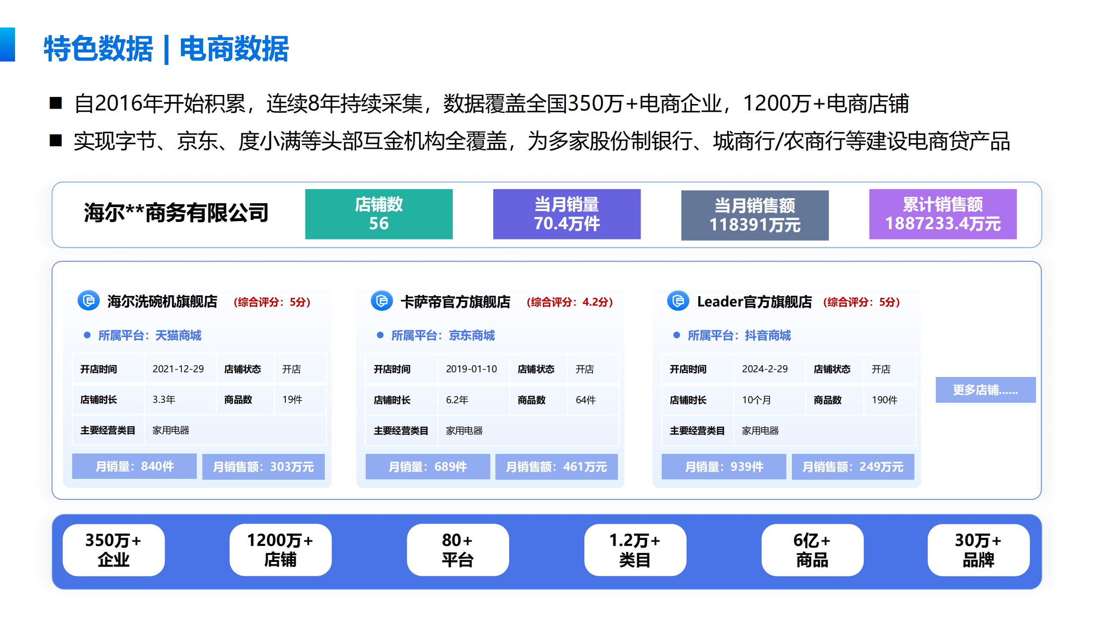Click the 30万+ 品牌 stat badge
This screenshot has width=1100, height=619.
(978, 550)
